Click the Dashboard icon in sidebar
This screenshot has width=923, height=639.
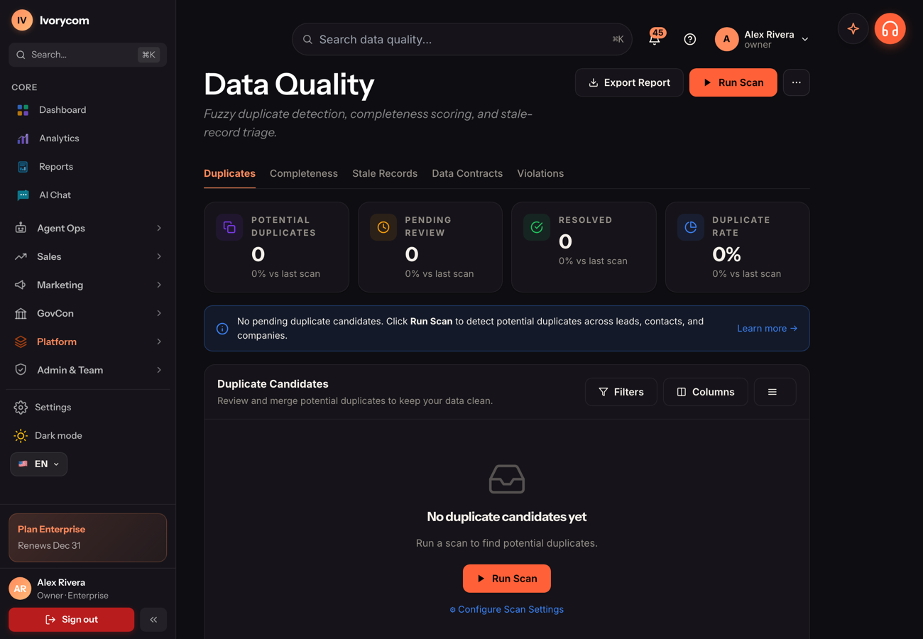tap(23, 110)
